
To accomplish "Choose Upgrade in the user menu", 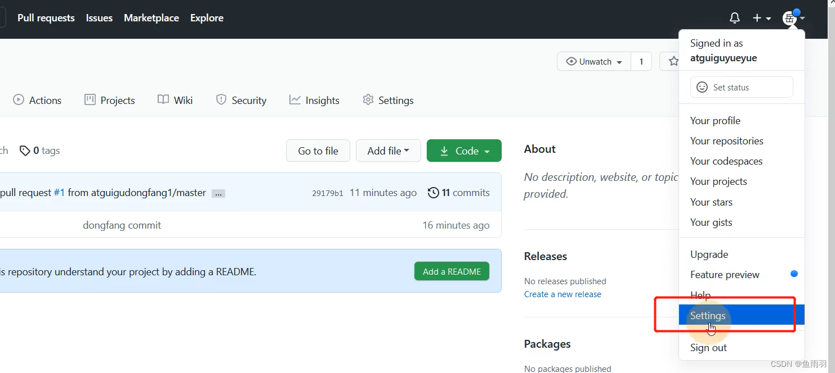I will pos(742,254).
